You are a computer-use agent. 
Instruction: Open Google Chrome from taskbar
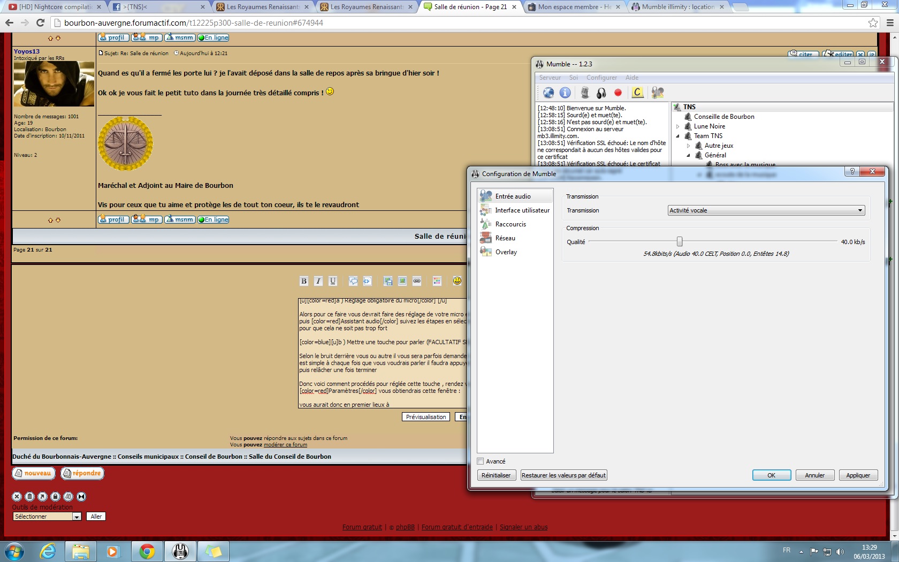point(147,551)
